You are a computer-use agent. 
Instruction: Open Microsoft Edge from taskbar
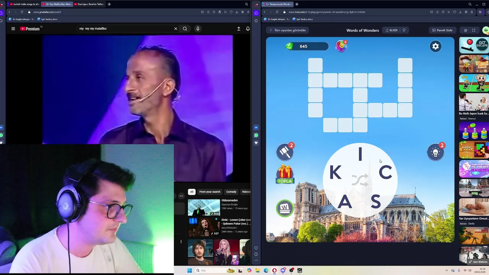pos(266,270)
